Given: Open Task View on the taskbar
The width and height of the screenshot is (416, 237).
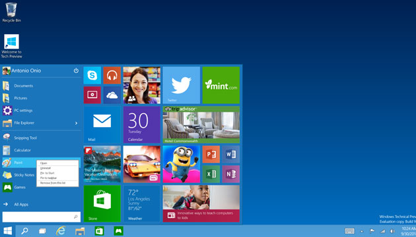Looking at the screenshot, I should click(42, 231).
